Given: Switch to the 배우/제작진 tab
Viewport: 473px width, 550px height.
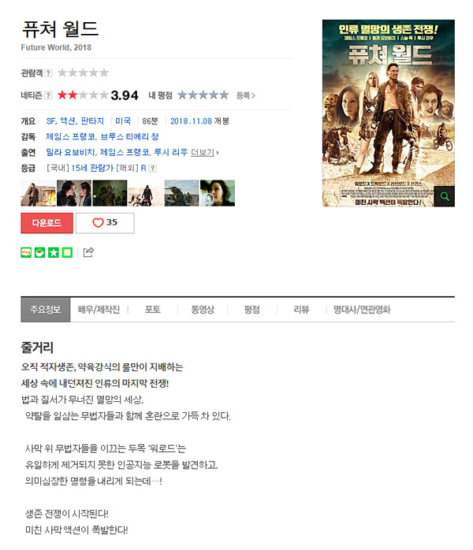Looking at the screenshot, I should click(99, 310).
